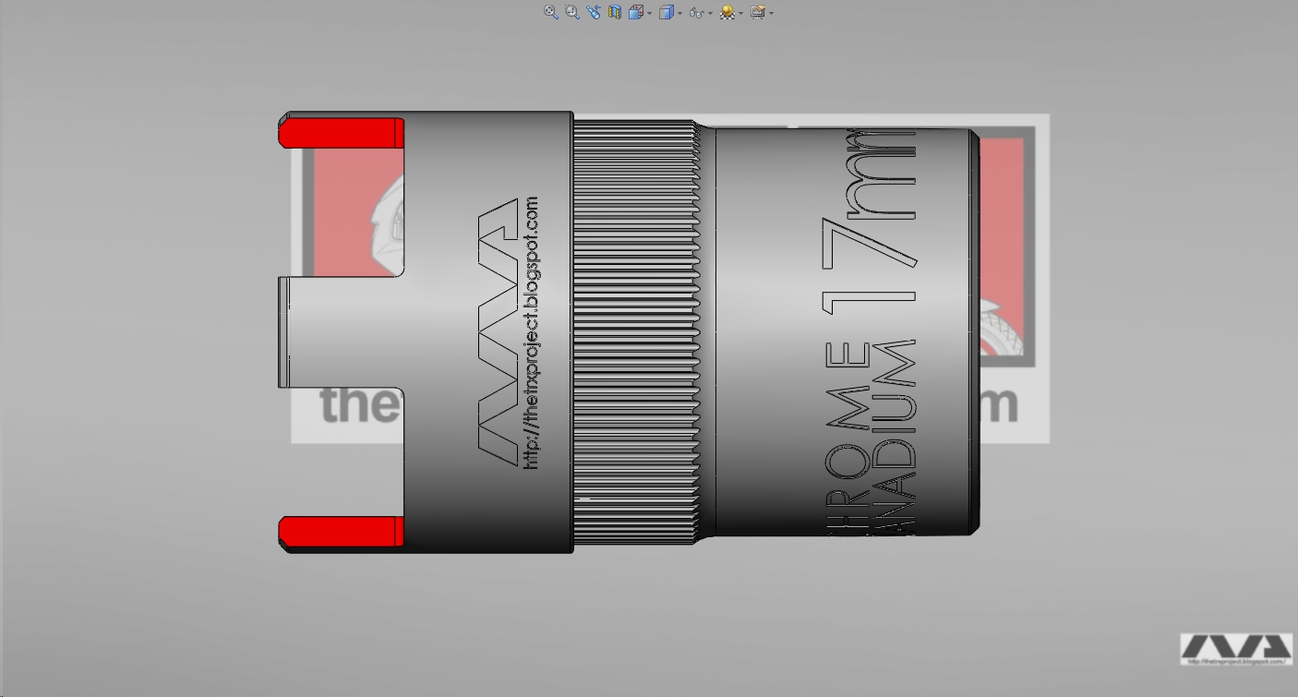The width and height of the screenshot is (1298, 697).
Task: Click the Zoom to Fit icon
Action: [551, 12]
